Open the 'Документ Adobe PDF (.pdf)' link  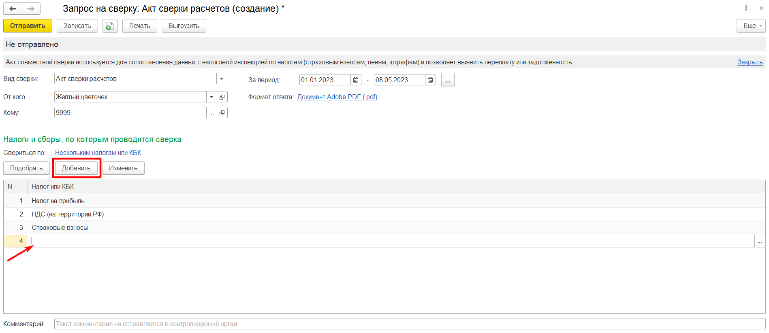[x=337, y=97]
